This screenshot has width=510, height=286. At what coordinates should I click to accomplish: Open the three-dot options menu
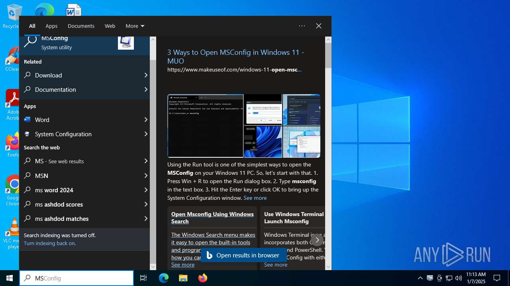(x=302, y=26)
